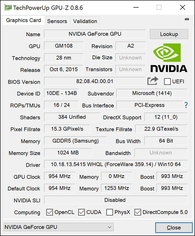
Task: Click the NVIDIA logo image
Action: 169,58
